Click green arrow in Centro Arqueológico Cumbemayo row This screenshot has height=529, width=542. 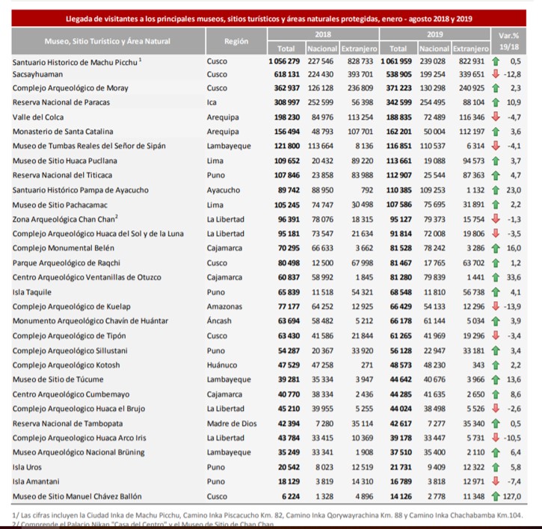(496, 395)
